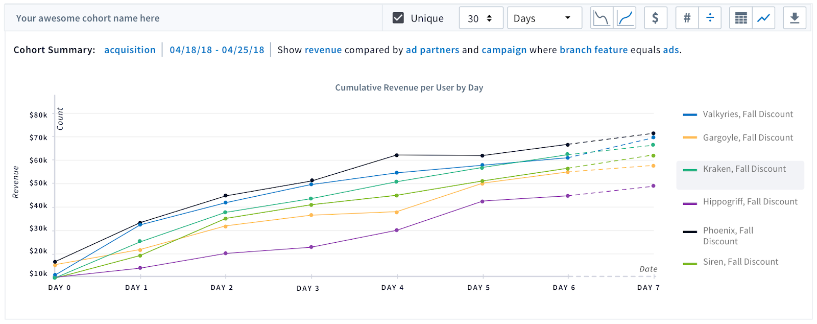Uncheck the Unique checkbox
Viewport: 817px width, 324px height.
[398, 18]
